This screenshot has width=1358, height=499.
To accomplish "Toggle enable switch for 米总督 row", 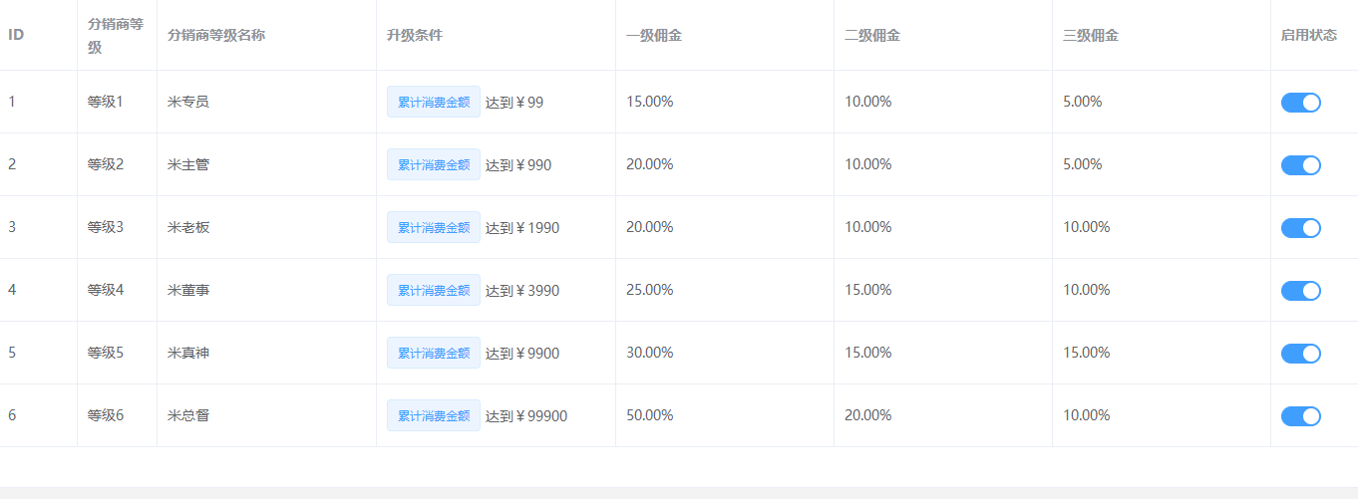I will coord(1300,415).
